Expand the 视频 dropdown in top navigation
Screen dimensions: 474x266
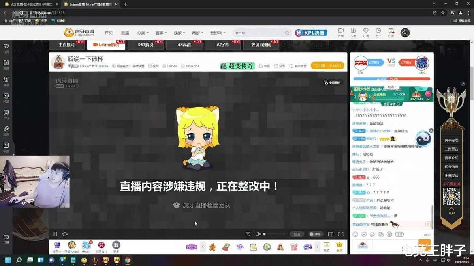pos(179,33)
